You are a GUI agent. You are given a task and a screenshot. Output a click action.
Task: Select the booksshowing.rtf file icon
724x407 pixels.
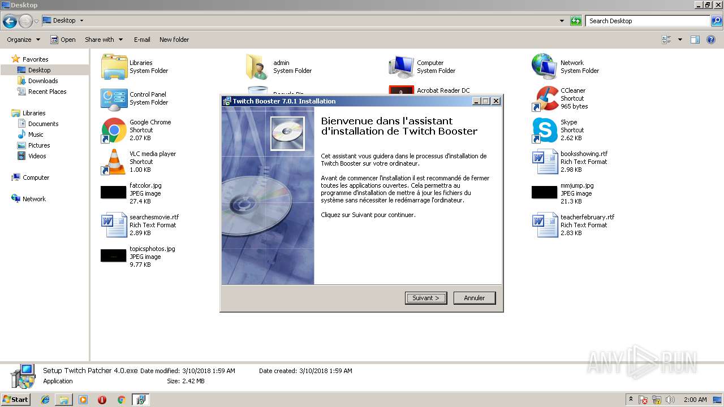pos(545,162)
